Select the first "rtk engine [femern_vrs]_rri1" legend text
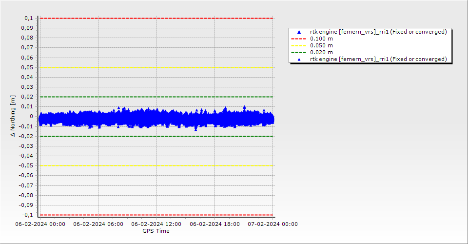Image resolution: width=468 pixels, height=244 pixels. (x=378, y=32)
